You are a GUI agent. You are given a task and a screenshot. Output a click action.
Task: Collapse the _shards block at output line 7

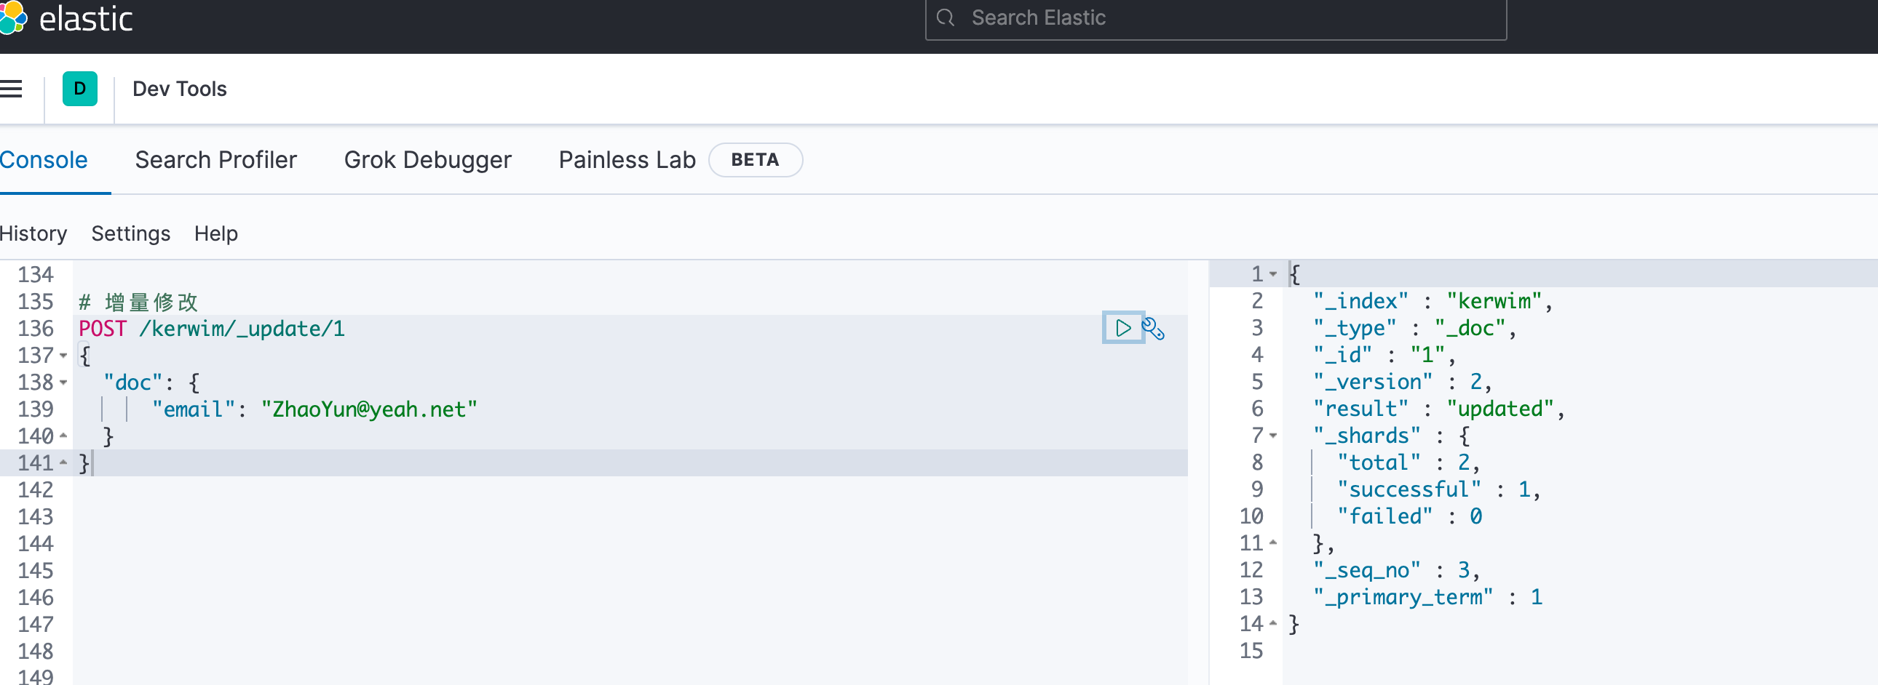click(1273, 436)
